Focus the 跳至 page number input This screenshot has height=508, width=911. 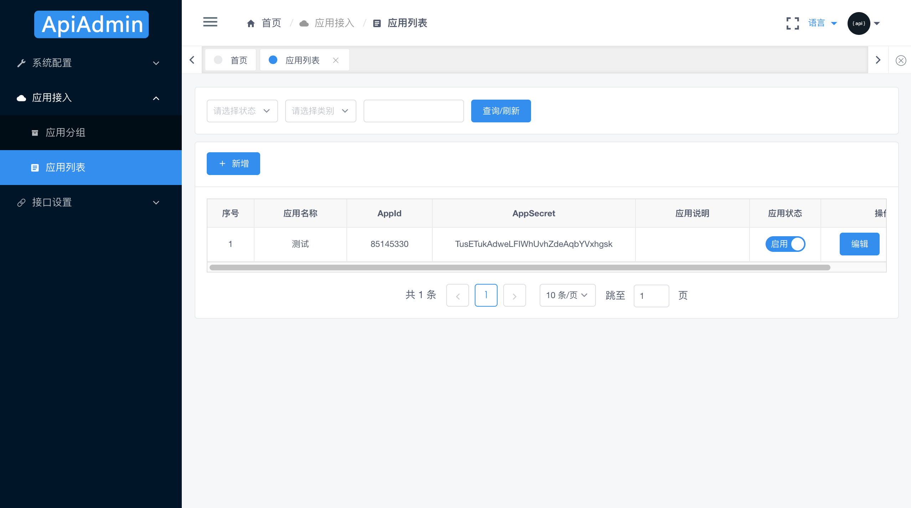(652, 296)
